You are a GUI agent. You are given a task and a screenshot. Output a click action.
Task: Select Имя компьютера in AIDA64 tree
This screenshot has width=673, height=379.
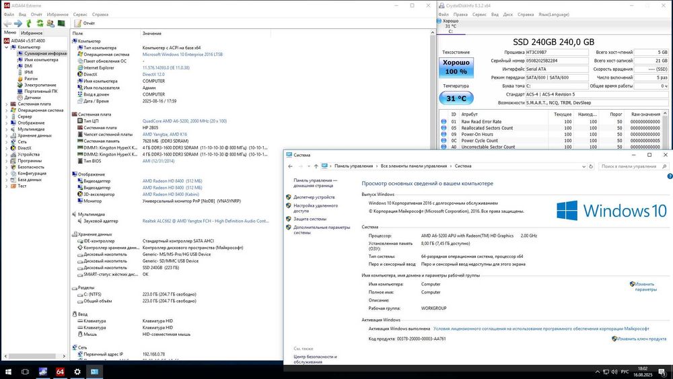click(41, 60)
